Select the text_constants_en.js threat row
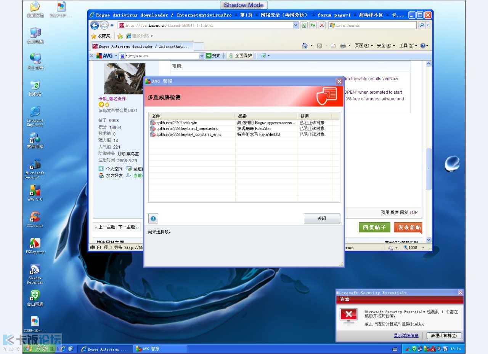This screenshot has width=488, height=354. 244,134
